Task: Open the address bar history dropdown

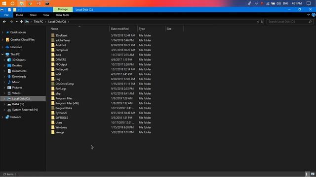Action: click(x=258, y=22)
